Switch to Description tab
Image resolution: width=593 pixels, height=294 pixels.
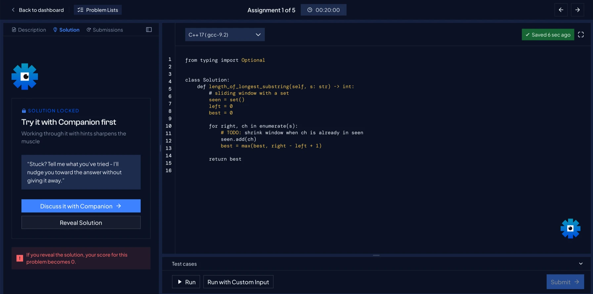[29, 30]
